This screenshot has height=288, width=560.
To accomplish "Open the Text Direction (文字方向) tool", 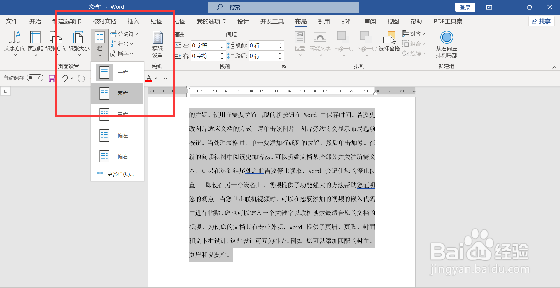I will (15, 44).
